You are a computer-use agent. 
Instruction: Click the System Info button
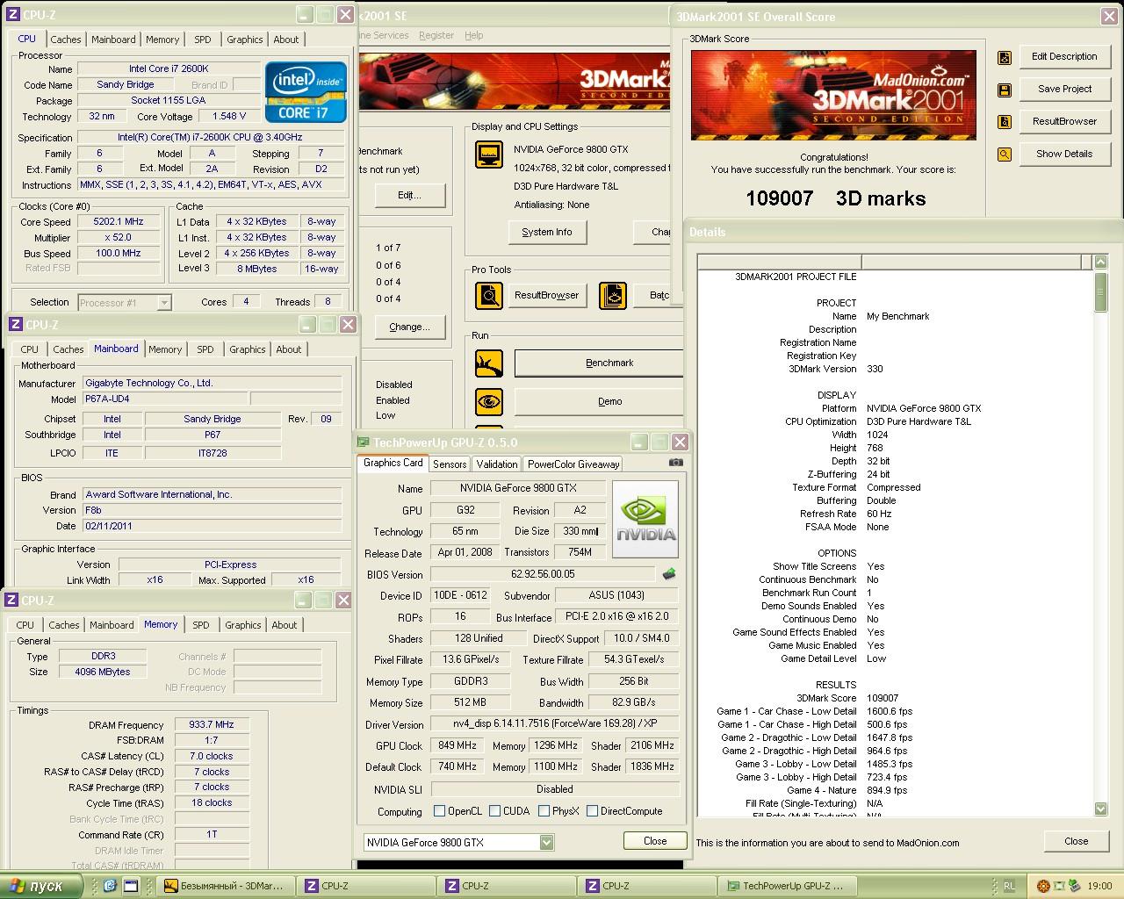tap(547, 233)
